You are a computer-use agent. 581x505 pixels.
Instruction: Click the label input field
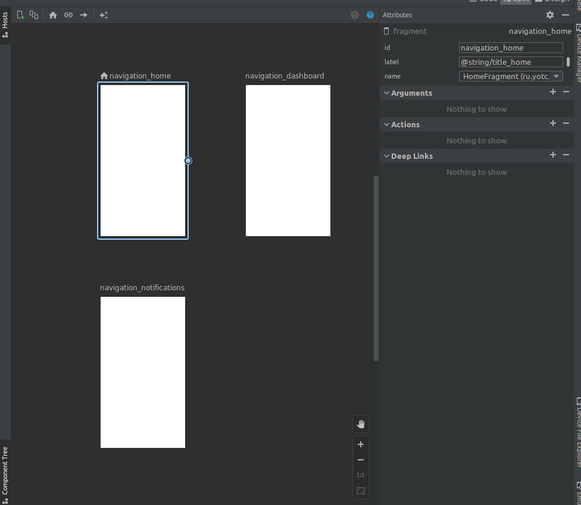511,62
